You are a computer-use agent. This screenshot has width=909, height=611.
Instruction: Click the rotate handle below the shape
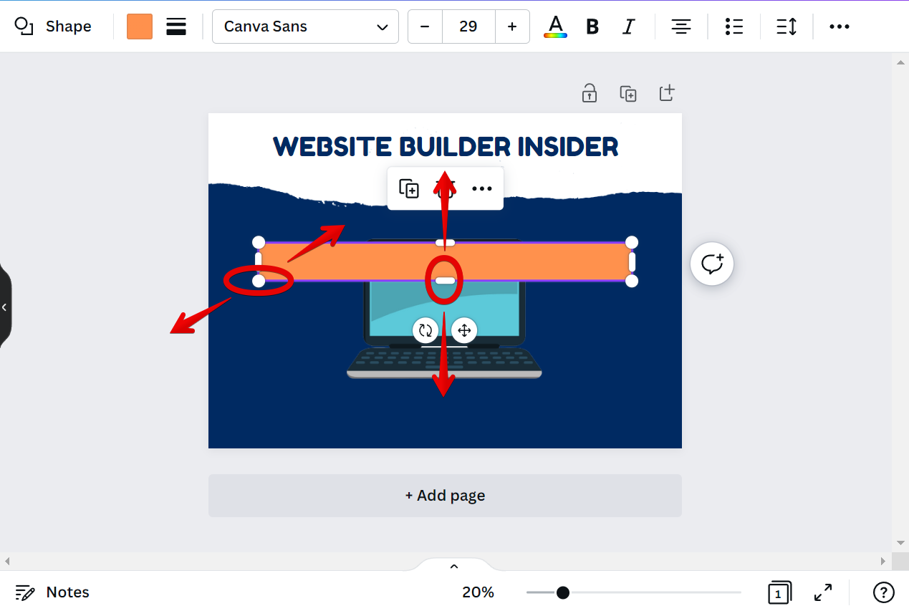[x=425, y=330]
